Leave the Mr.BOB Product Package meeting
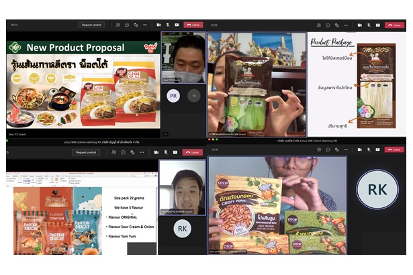This screenshot has height=275, width=413. tap(395, 25)
